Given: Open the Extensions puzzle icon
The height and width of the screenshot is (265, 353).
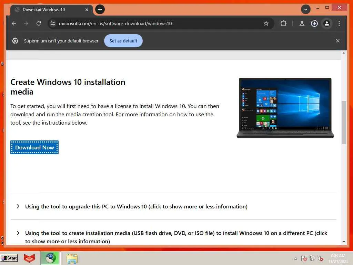Looking at the screenshot, I should pyautogui.click(x=283, y=23).
